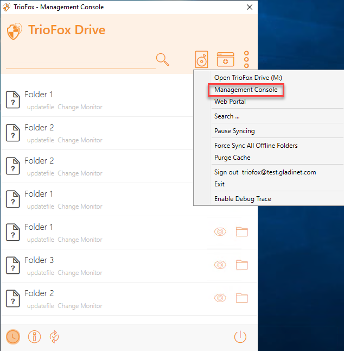Viewport: 344px width, 351px height.
Task: Toggle eye icon in fifth row Folder 1
Action: [220, 232]
